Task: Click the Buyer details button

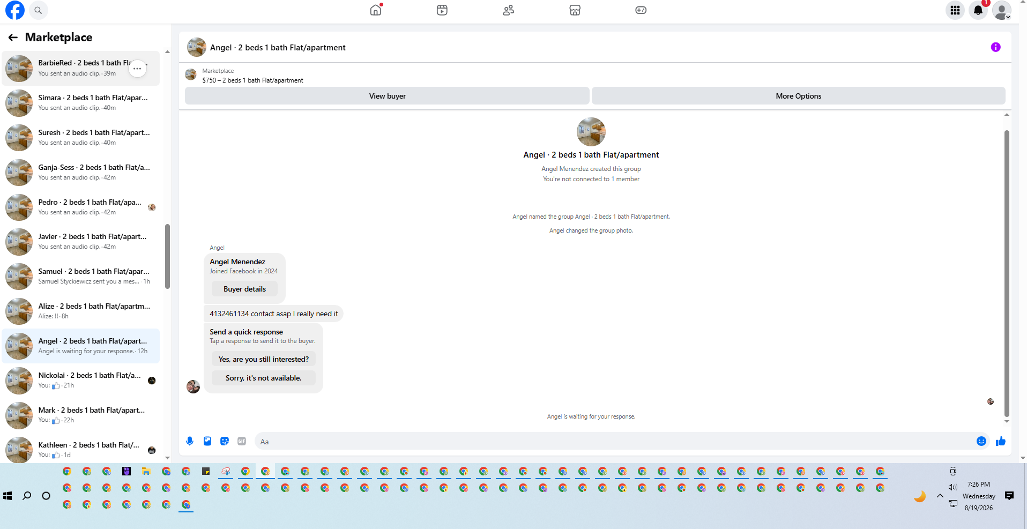Action: pos(244,289)
